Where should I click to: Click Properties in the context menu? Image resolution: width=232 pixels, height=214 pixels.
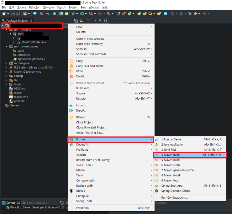(82, 208)
